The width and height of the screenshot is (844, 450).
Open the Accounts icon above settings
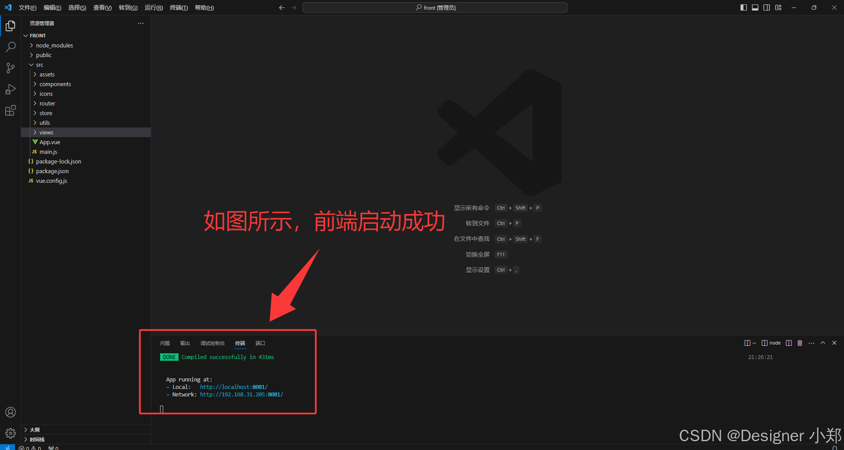10,412
